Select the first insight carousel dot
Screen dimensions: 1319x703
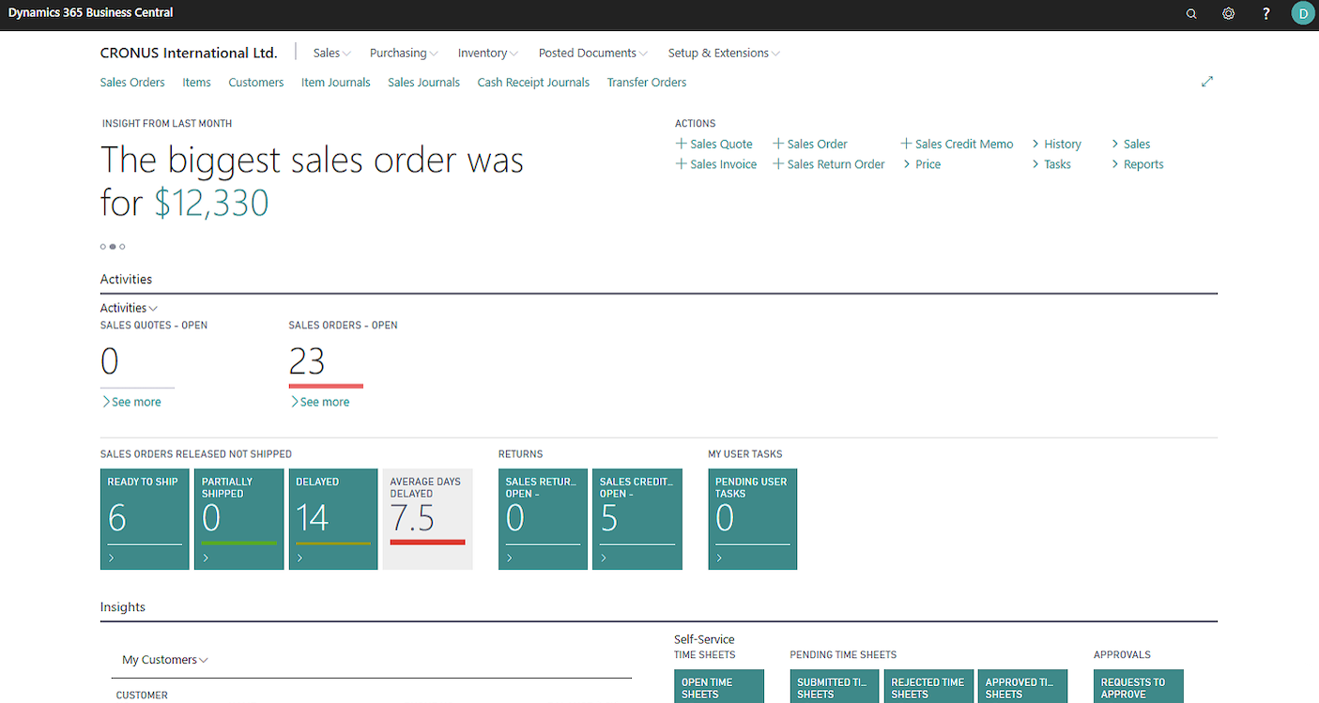pos(103,247)
